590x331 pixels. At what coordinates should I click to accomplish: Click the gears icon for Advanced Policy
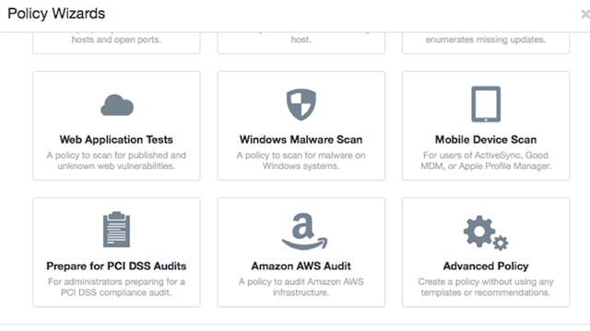(x=486, y=233)
